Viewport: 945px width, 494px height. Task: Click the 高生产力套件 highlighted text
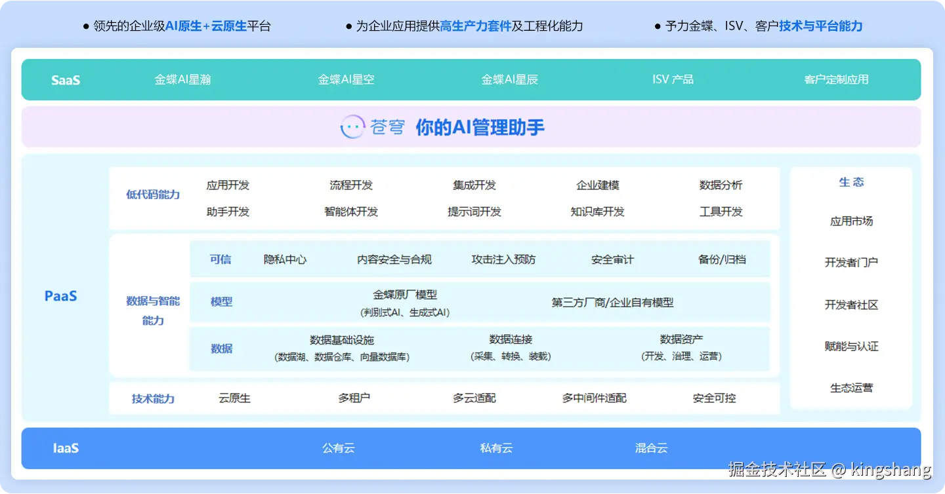pyautogui.click(x=476, y=26)
